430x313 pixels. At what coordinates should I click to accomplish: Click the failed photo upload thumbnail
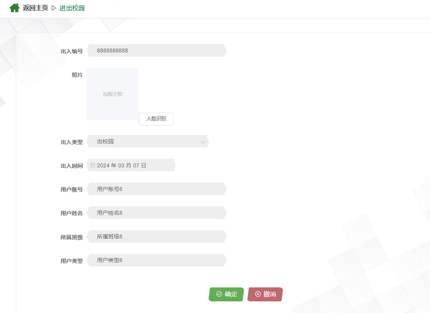[x=113, y=94]
